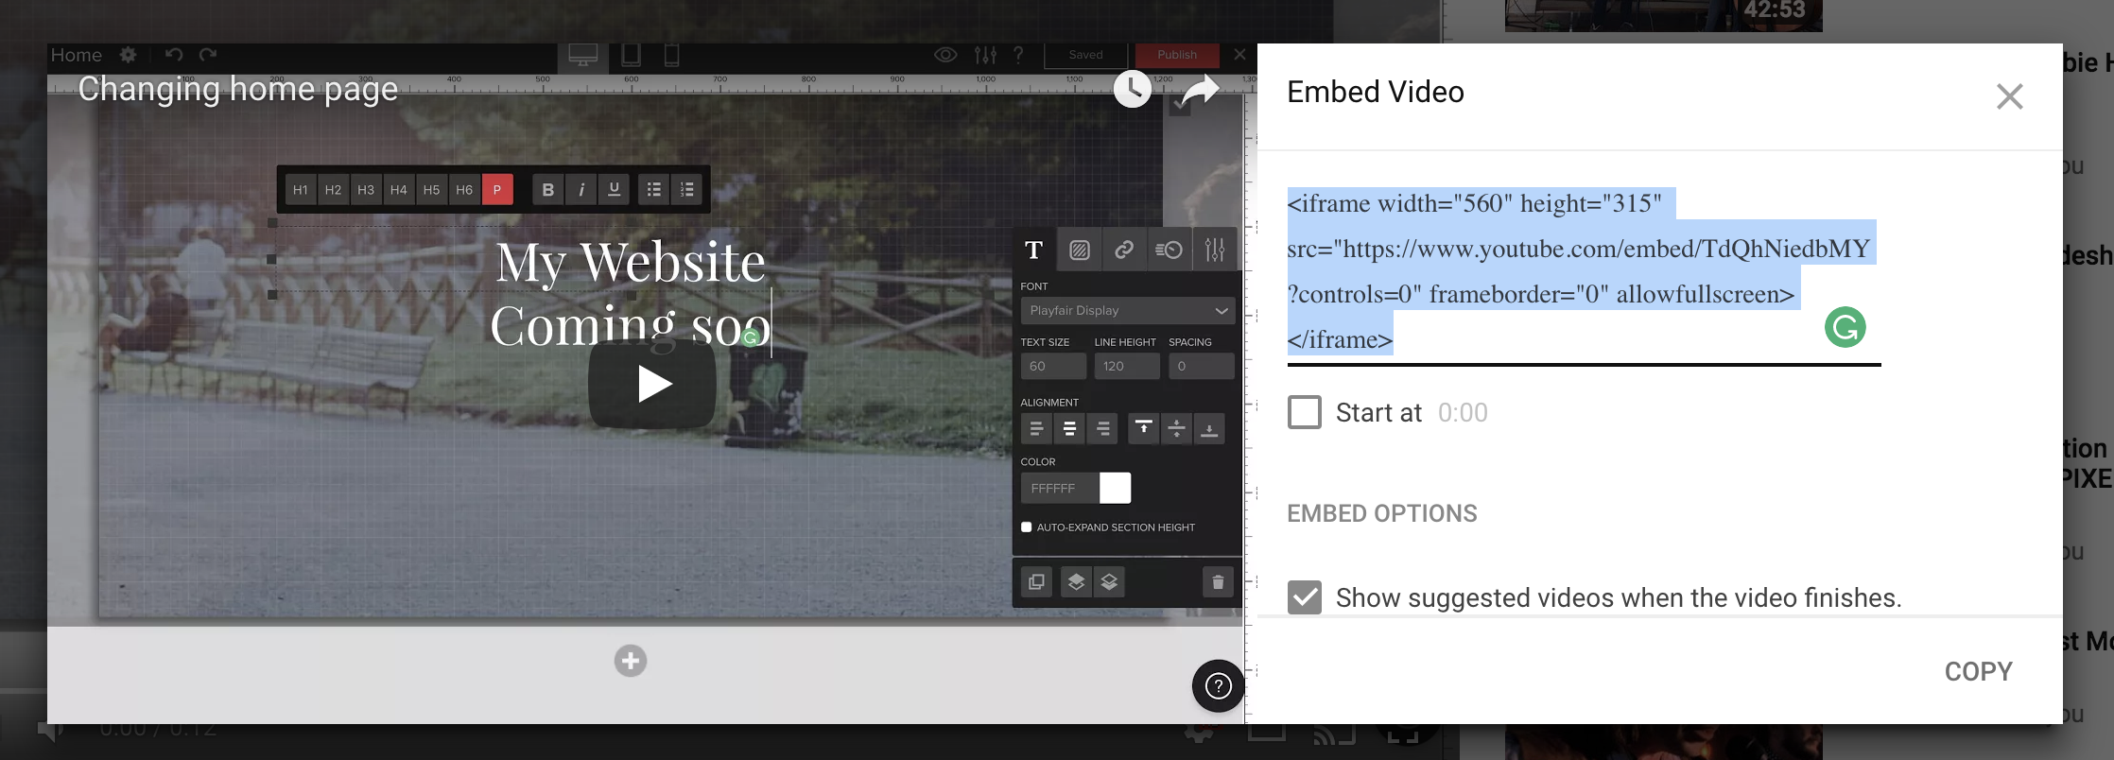
Task: Delete element with the trash icon
Action: [1218, 582]
